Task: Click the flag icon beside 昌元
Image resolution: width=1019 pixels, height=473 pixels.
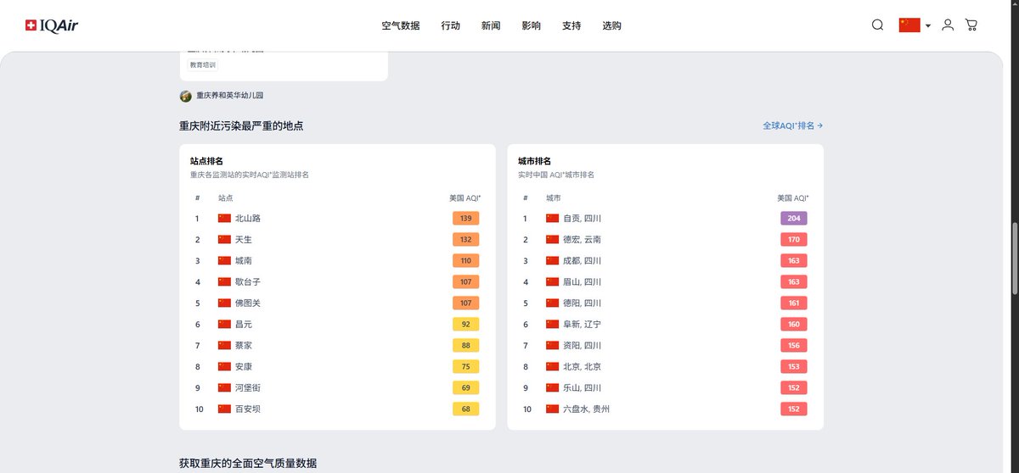Action: tap(224, 324)
